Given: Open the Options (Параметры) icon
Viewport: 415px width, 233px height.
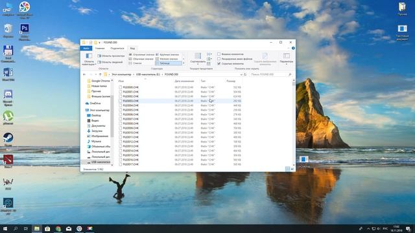Looking at the screenshot, I should click(x=287, y=58).
